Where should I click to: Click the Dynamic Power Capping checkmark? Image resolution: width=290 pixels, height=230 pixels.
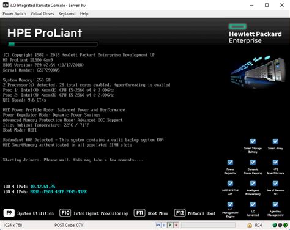(253, 162)
